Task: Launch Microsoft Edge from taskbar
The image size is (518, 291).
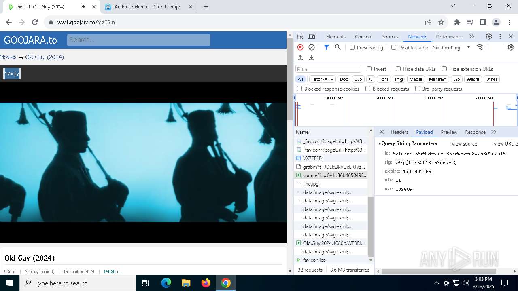Action: 166,283
